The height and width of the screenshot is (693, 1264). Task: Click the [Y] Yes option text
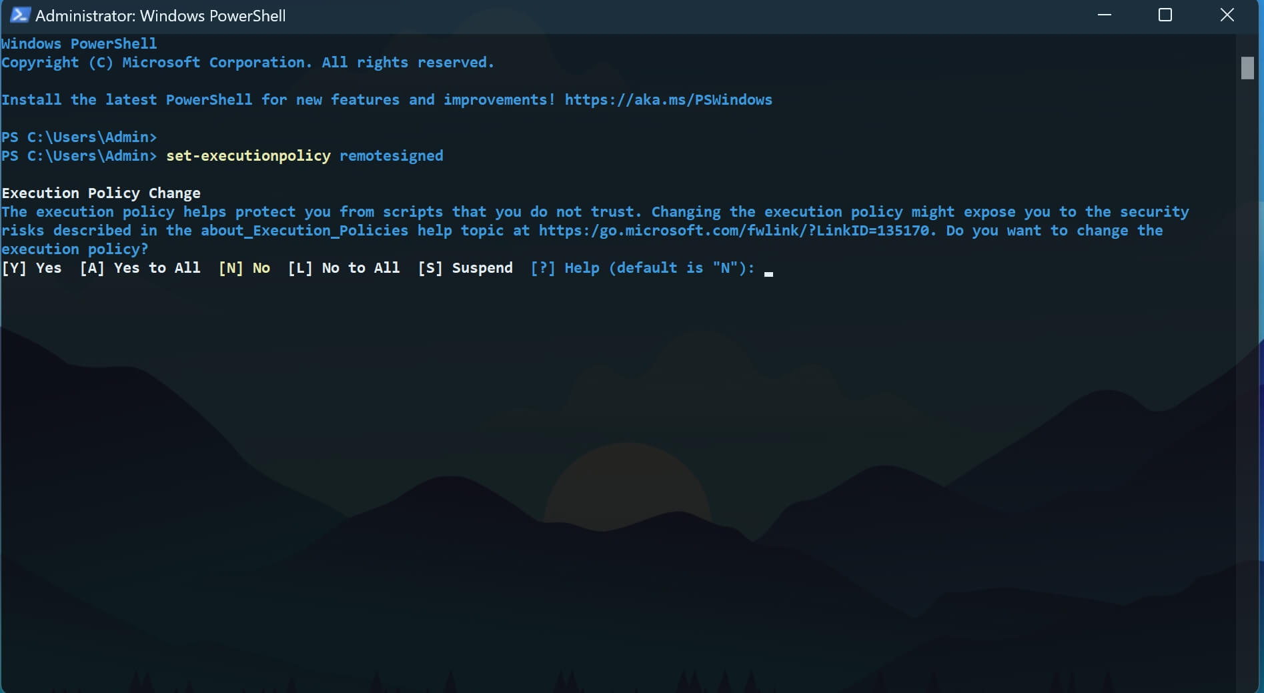(31, 268)
